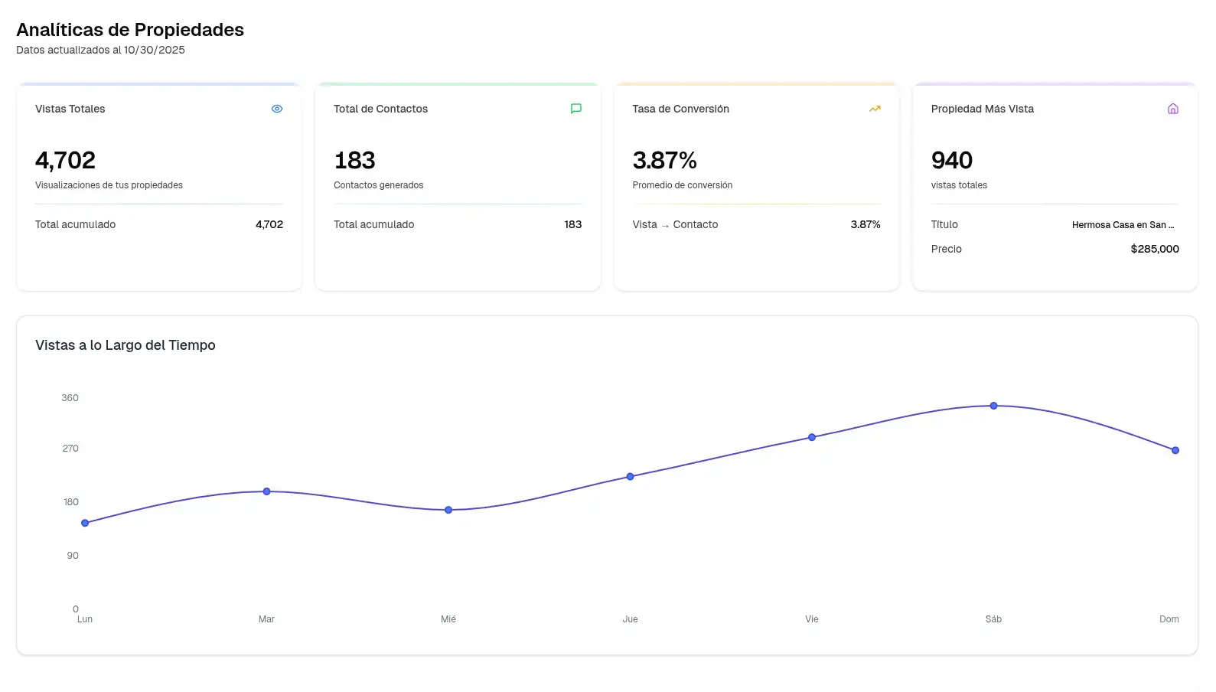Click the 183 contacts generated number
The width and height of the screenshot is (1216, 692).
354,160
